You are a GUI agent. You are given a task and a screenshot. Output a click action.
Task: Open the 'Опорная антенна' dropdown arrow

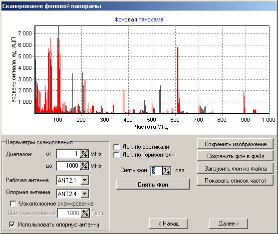85,194
